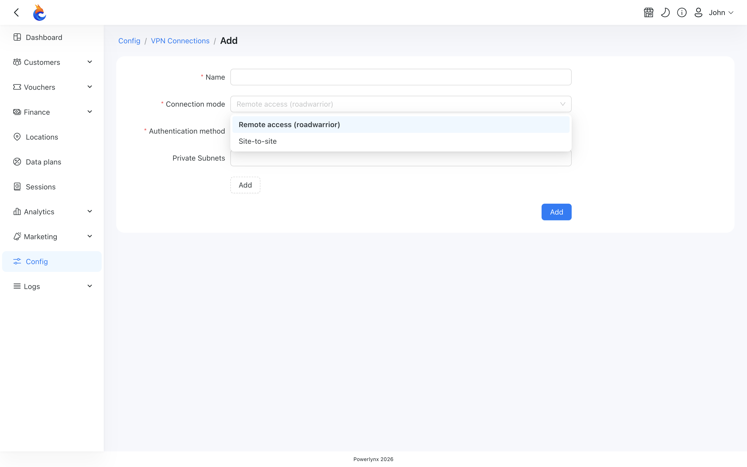747x467 pixels.
Task: Collapse the Connection mode dropdown arrow
Action: [562, 104]
